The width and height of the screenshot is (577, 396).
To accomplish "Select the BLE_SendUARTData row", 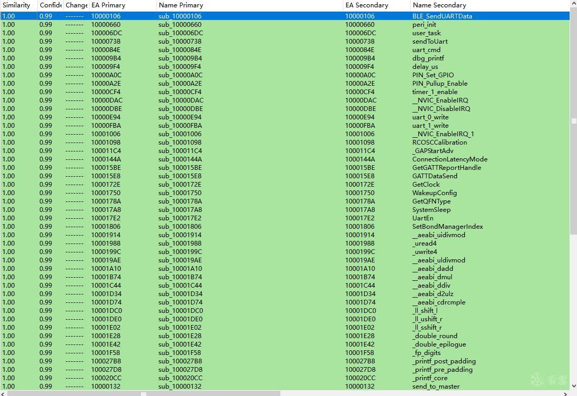I will (x=285, y=16).
